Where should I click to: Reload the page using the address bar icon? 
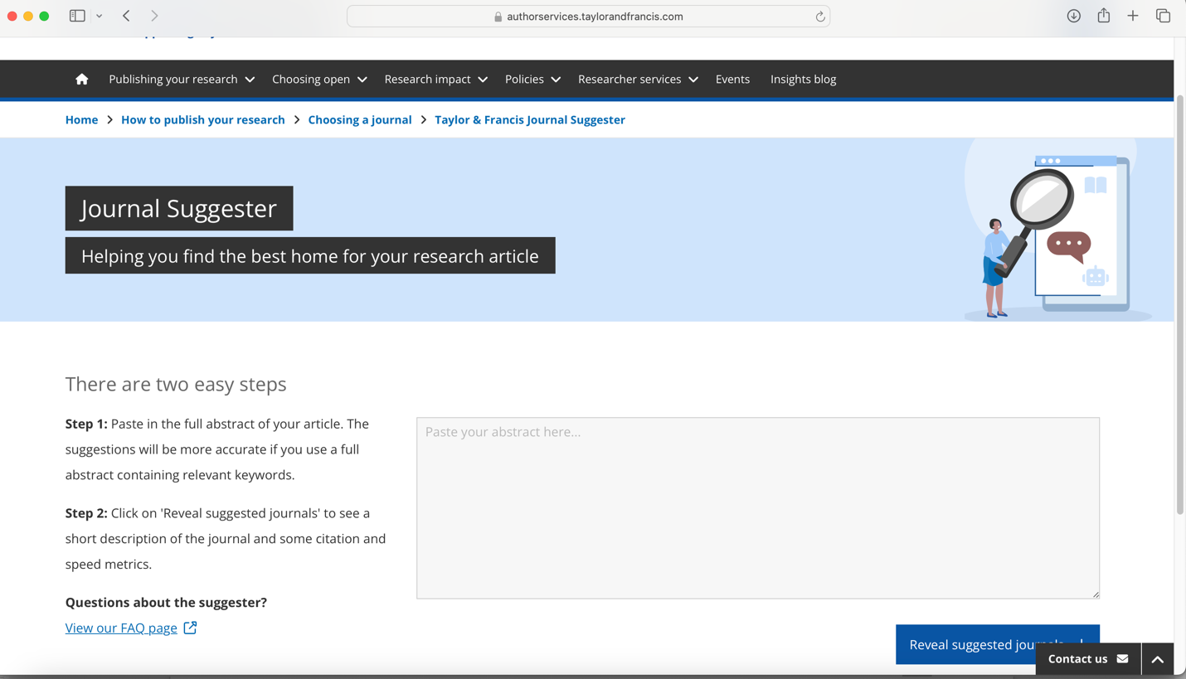[x=819, y=15]
